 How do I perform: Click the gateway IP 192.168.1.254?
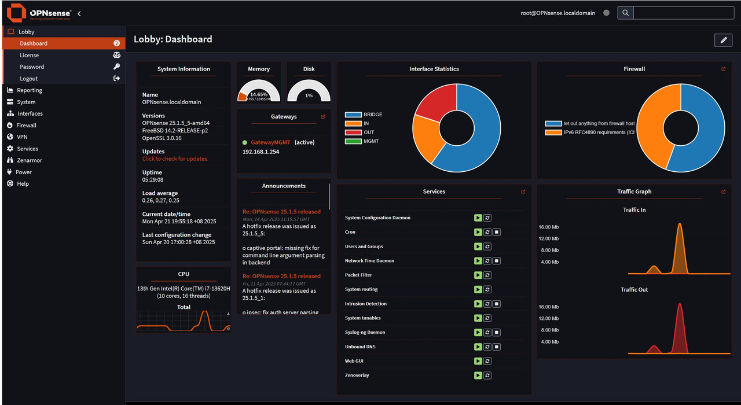coord(261,152)
